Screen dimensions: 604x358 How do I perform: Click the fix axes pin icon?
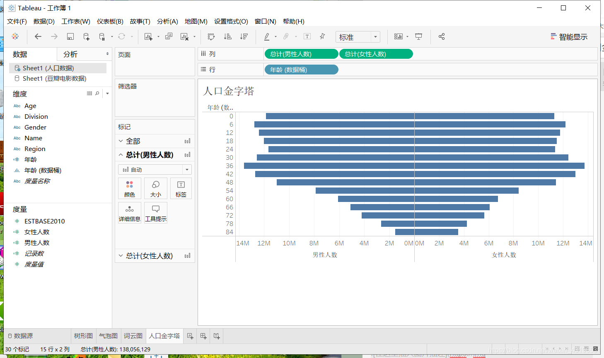coord(322,36)
